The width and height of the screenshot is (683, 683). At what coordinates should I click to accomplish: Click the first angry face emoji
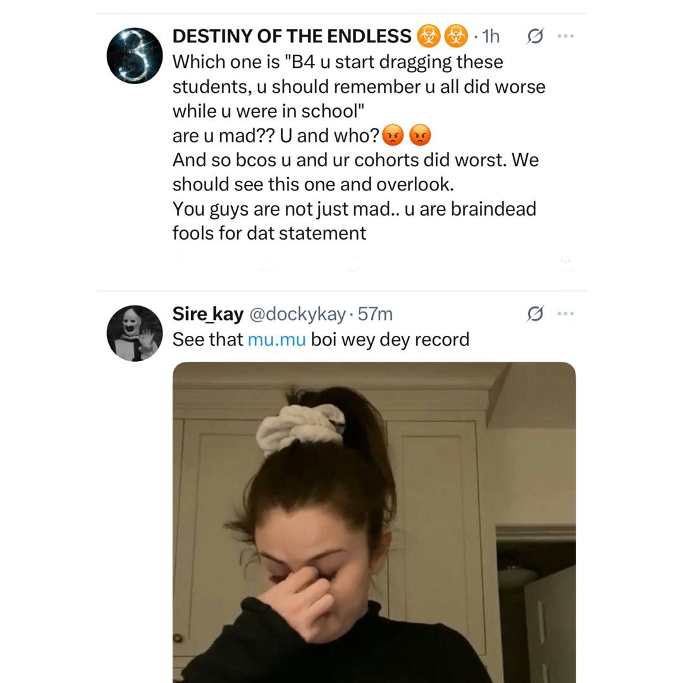click(x=393, y=135)
